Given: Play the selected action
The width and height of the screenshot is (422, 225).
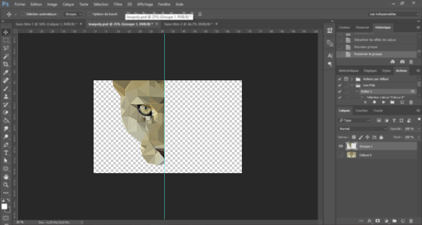Looking at the screenshot, I should [x=383, y=102].
